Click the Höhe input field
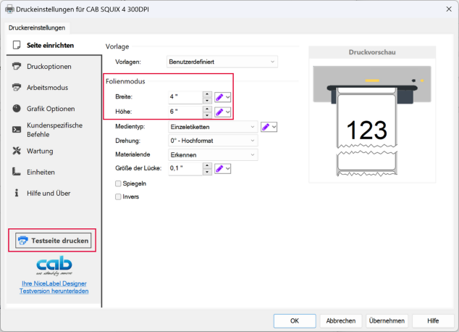The height and width of the screenshot is (332, 459). pyautogui.click(x=185, y=112)
